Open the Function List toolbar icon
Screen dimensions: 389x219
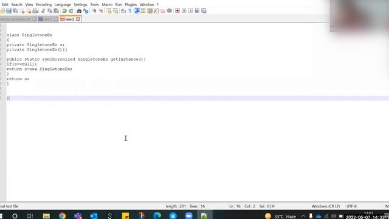(156, 11)
